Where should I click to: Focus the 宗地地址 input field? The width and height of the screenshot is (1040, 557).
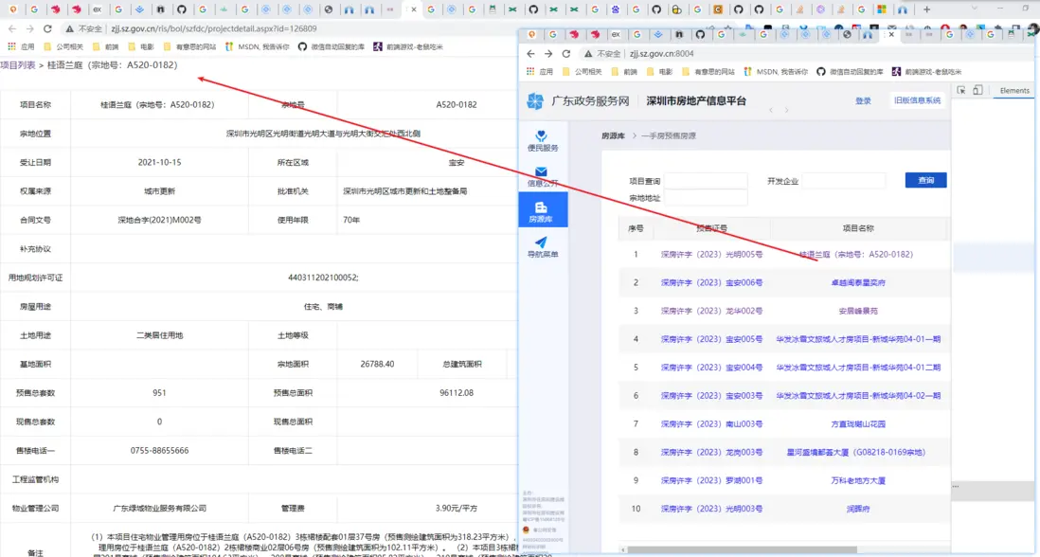pyautogui.click(x=706, y=198)
